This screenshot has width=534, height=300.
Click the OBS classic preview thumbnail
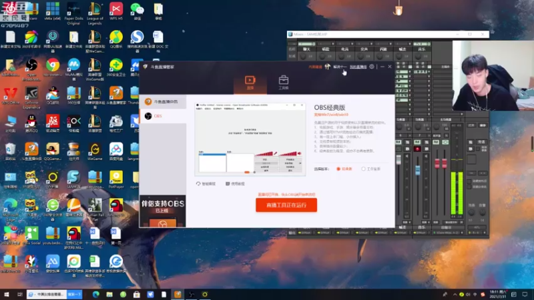(250, 139)
